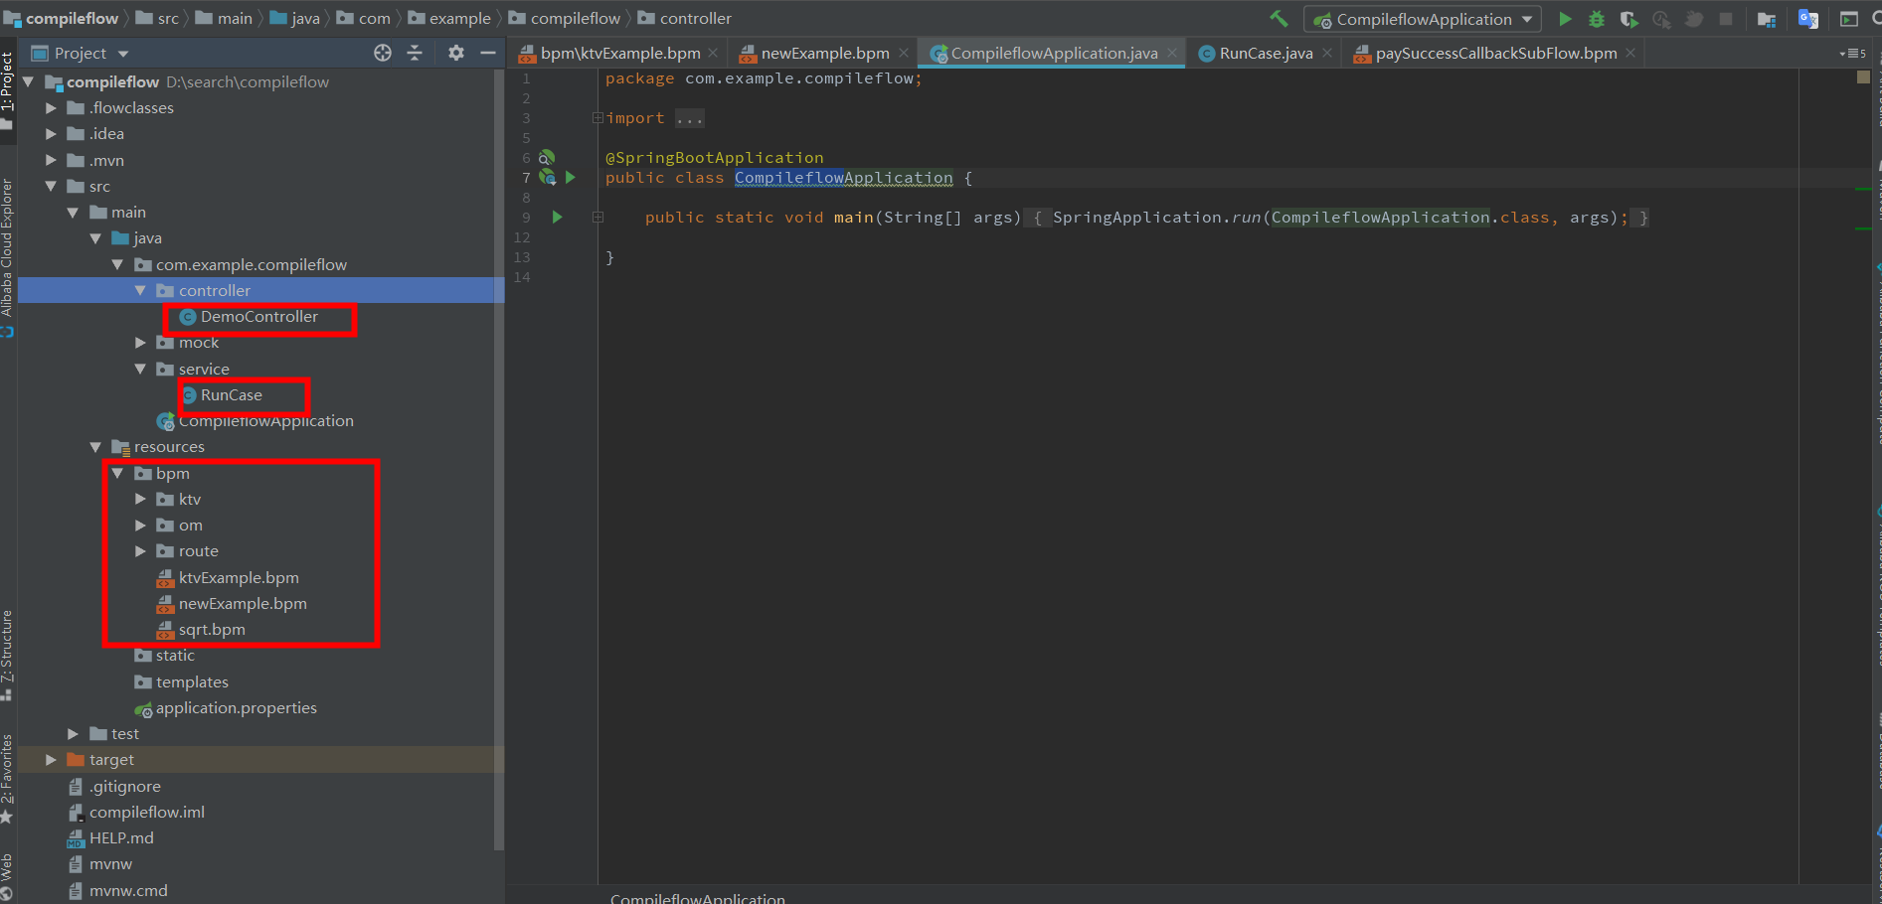Click the run gutter arrow beside main method

coord(557,217)
